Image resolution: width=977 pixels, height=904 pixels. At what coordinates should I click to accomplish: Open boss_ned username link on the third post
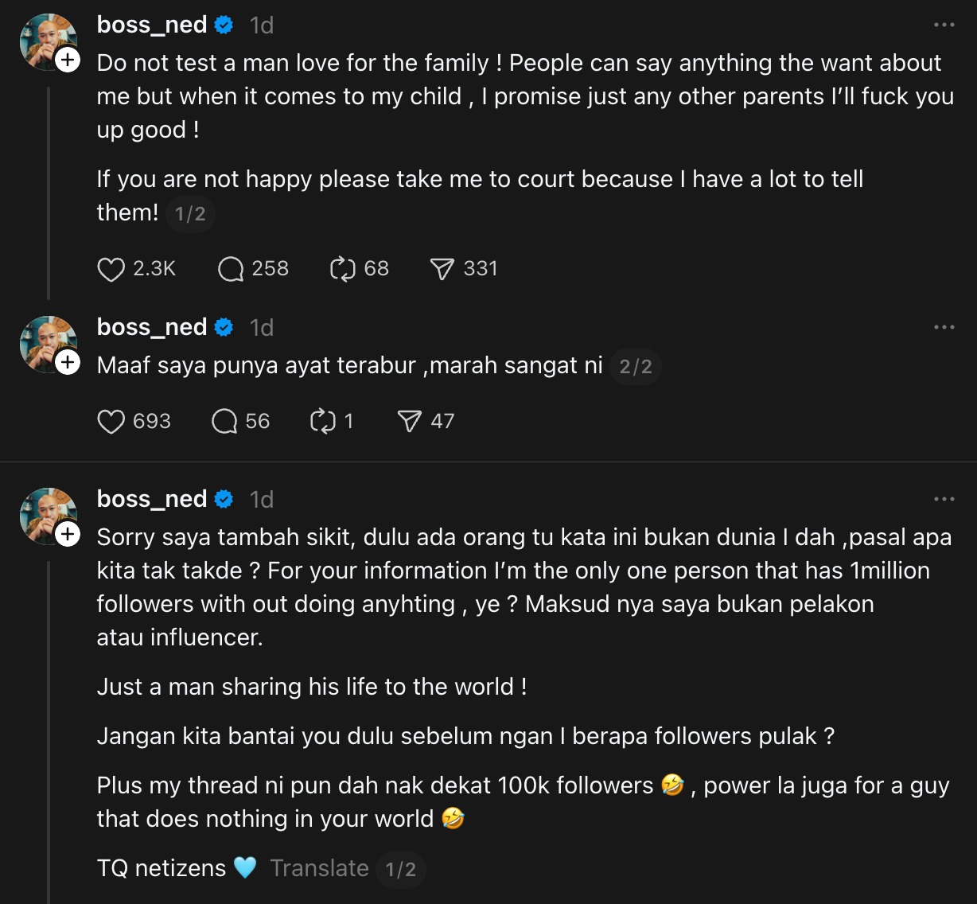pyautogui.click(x=152, y=500)
